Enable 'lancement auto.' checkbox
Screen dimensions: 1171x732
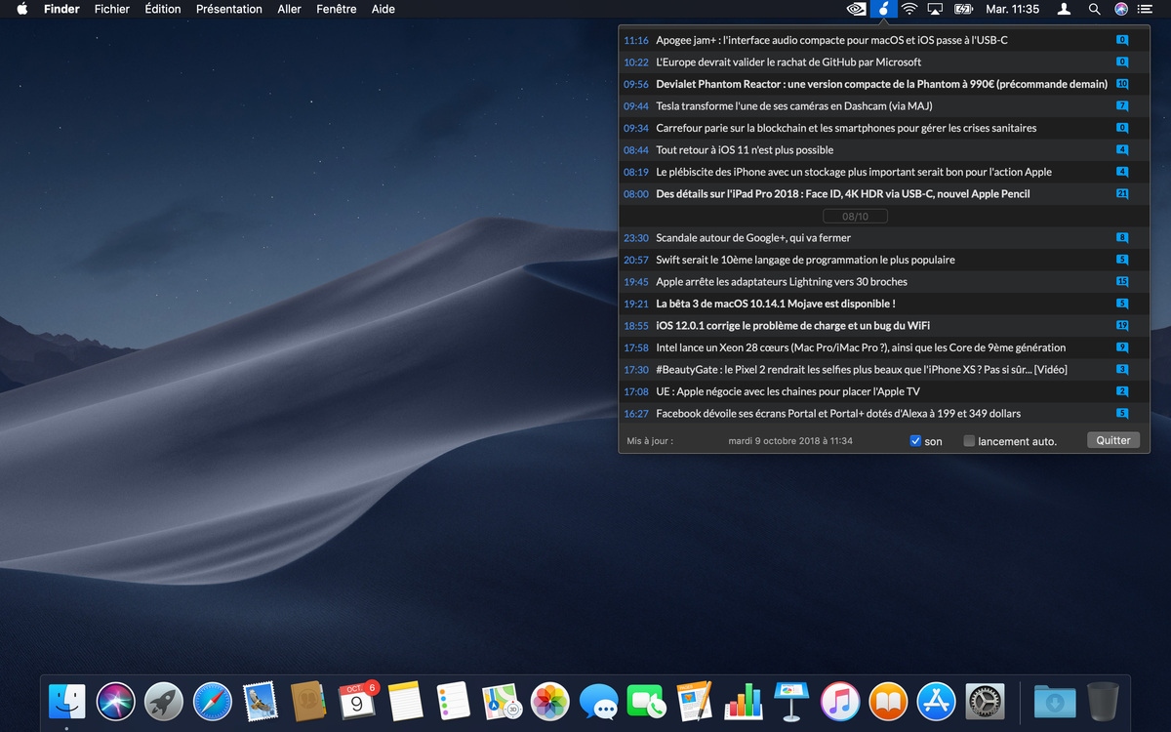pyautogui.click(x=969, y=441)
